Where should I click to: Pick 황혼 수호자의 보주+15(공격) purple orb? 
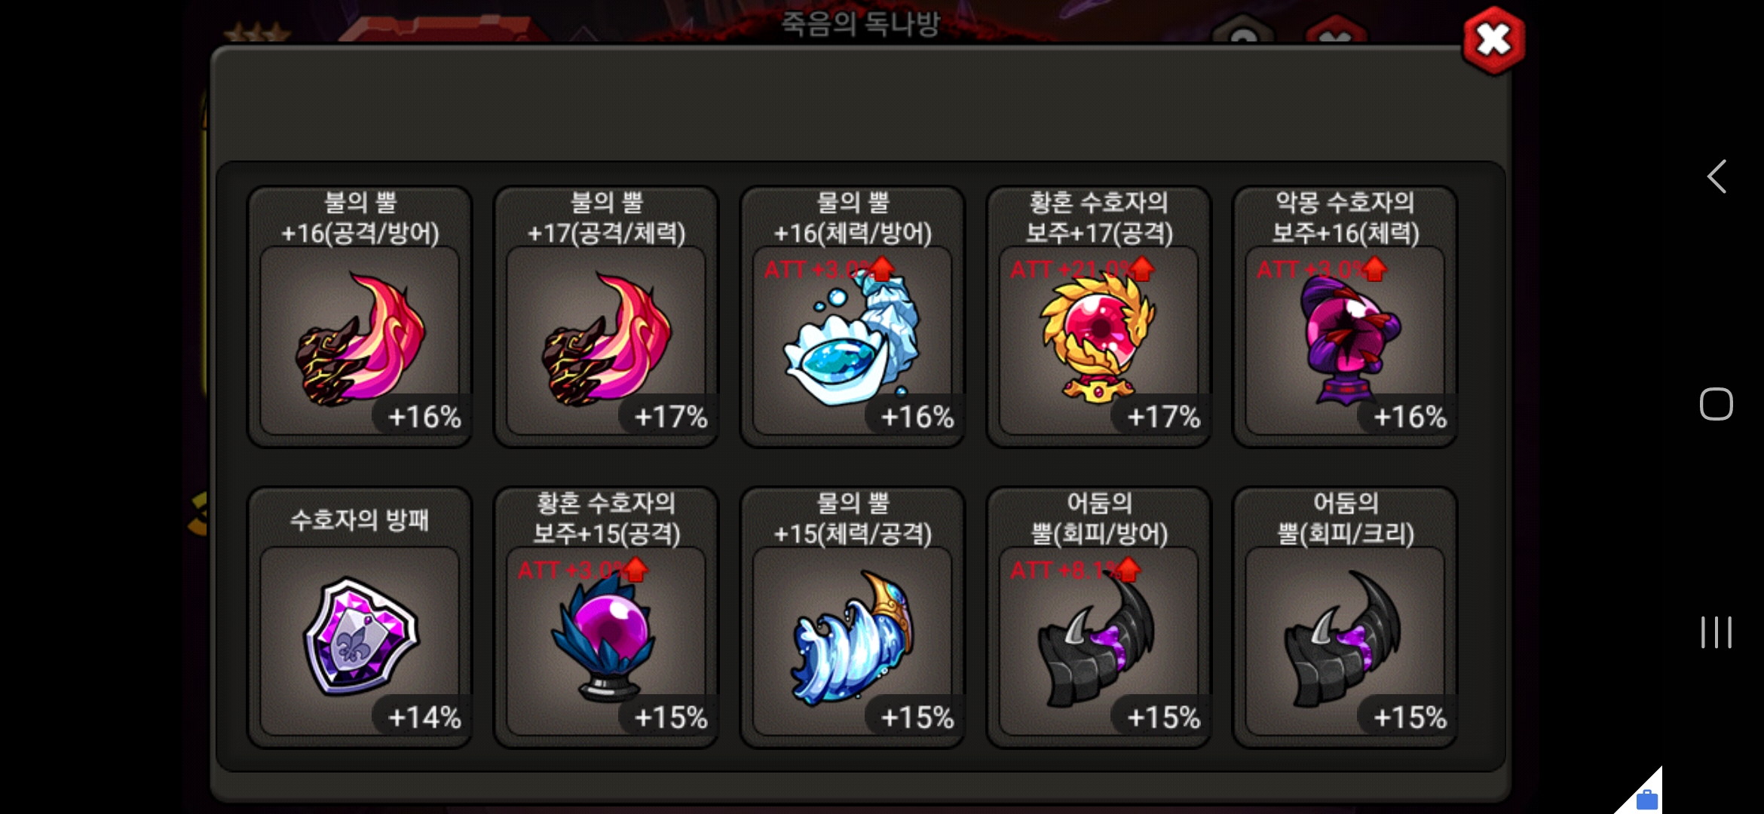coord(606,618)
